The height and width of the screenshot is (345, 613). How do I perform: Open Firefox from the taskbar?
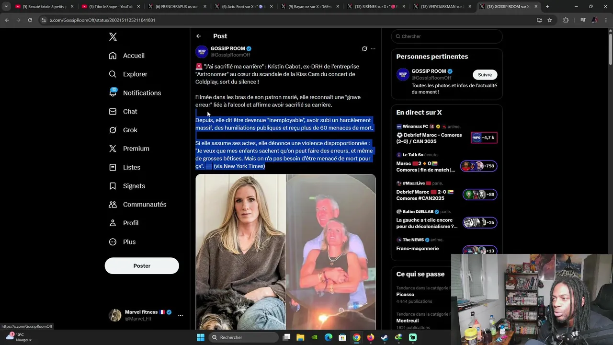(371, 337)
